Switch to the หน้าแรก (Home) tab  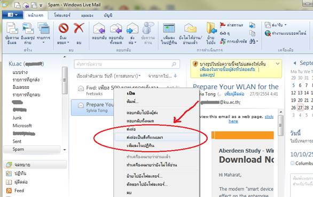click(x=36, y=15)
